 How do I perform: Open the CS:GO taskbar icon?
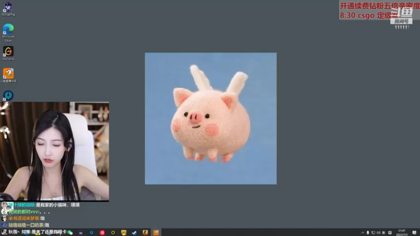(145, 232)
